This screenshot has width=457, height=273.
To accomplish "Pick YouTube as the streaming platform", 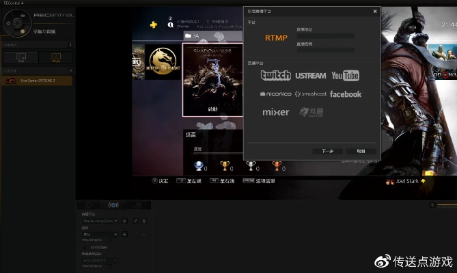I will coord(346,75).
